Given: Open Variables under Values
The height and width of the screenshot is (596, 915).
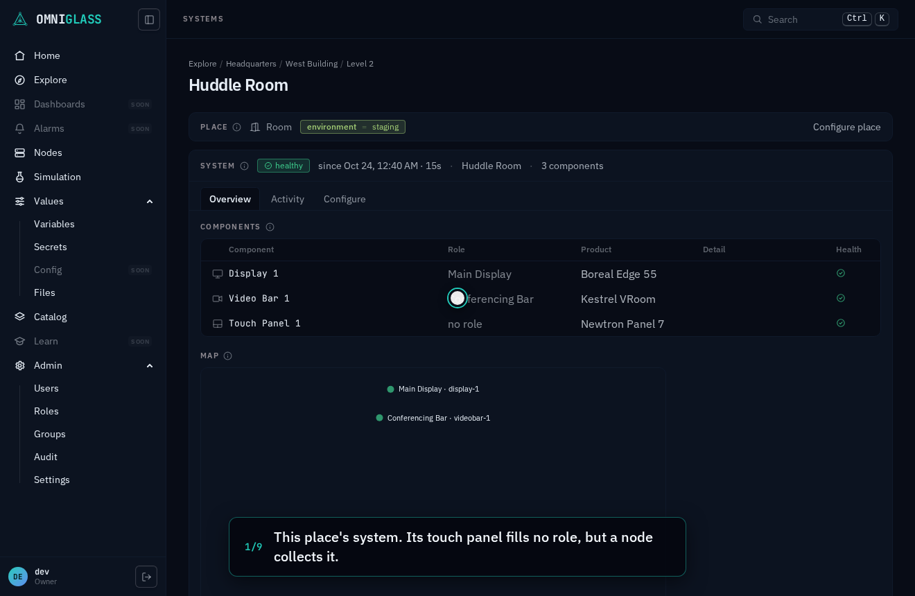Looking at the screenshot, I should [x=54, y=224].
